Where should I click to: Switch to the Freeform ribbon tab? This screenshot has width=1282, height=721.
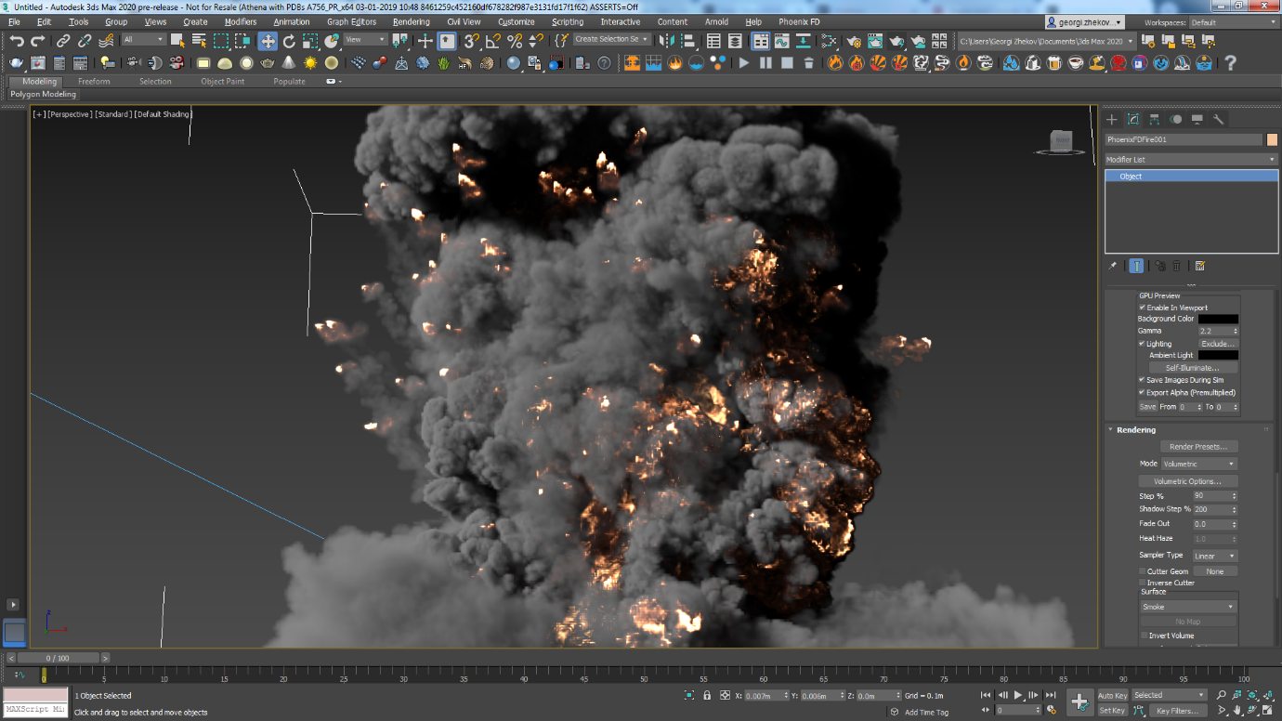click(x=94, y=82)
